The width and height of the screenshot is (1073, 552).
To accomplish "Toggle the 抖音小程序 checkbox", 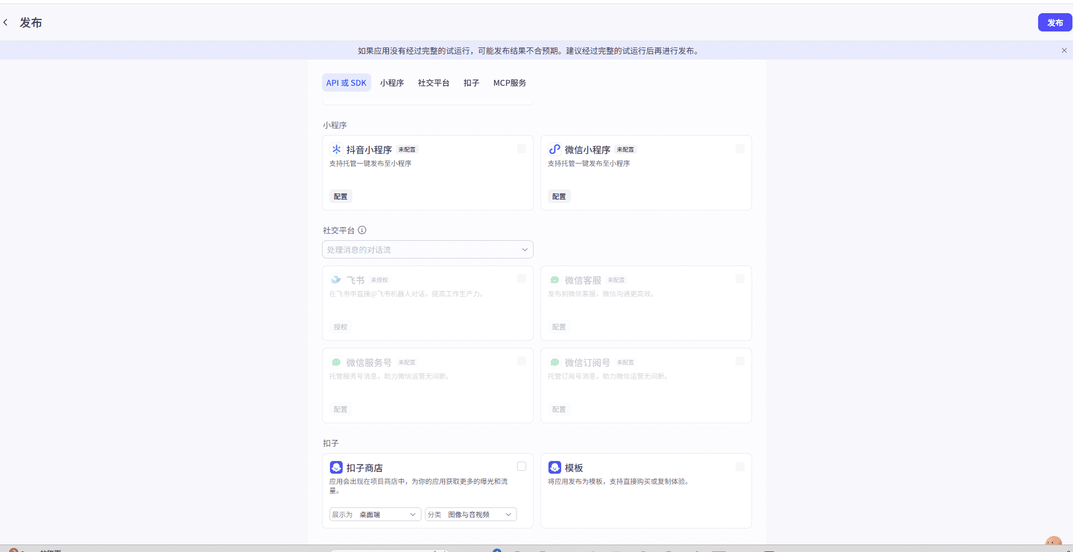I will pyautogui.click(x=521, y=149).
